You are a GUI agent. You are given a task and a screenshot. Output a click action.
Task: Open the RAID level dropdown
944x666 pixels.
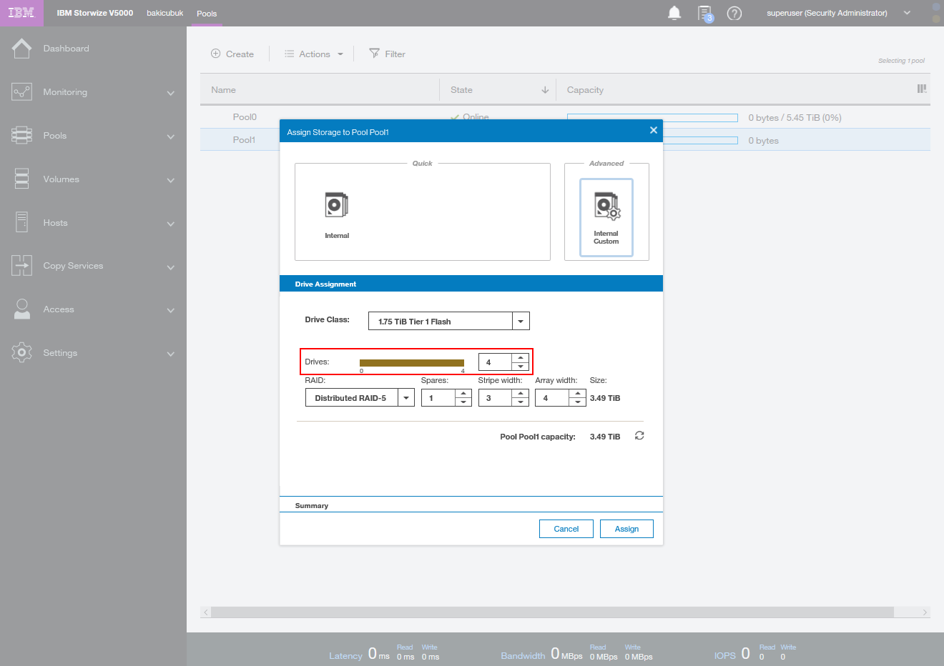406,398
